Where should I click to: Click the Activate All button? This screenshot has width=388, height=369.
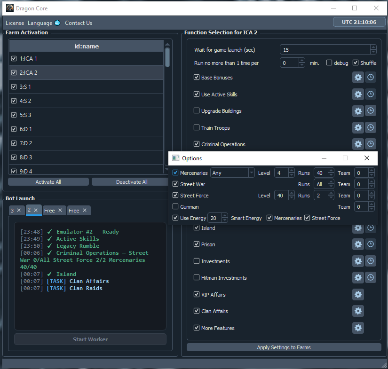tap(48, 182)
